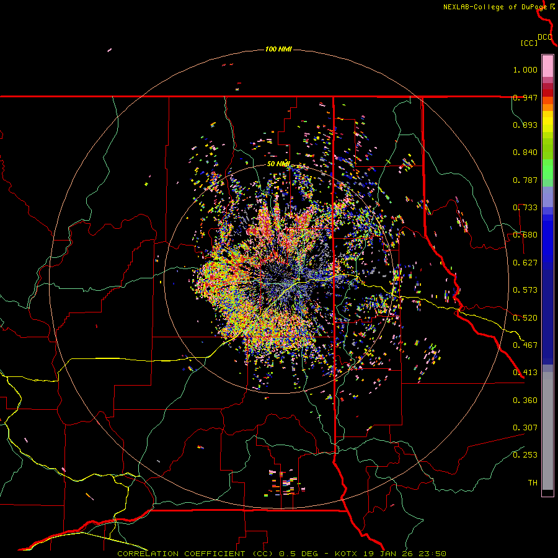Click the 0.733 color scale value

pos(525,208)
